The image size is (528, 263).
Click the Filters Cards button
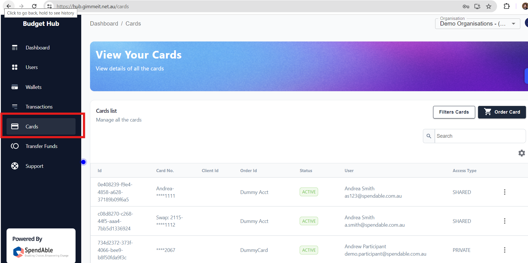454,112
